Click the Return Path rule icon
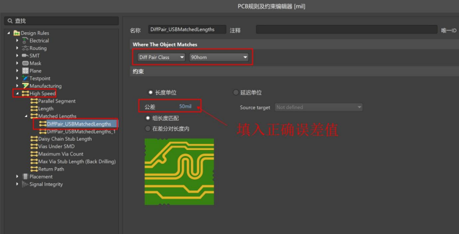 pyautogui.click(x=34, y=169)
